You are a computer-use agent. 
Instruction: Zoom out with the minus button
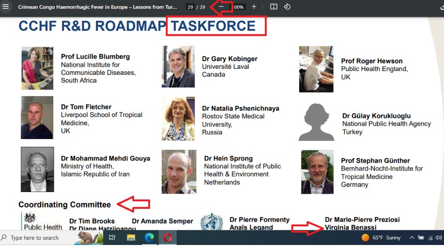pyautogui.click(x=221, y=7)
